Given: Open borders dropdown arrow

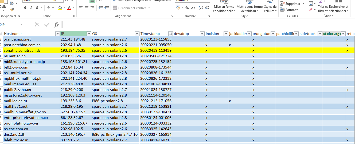Looking at the screenshot, I should (53, 8).
